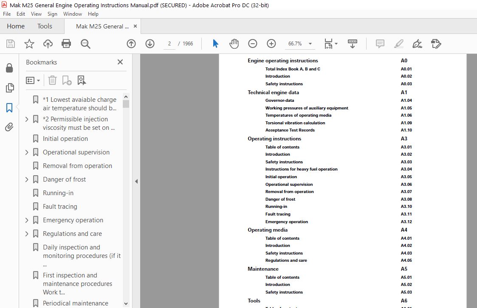Expand Danger of frost bookmark

tap(26, 179)
